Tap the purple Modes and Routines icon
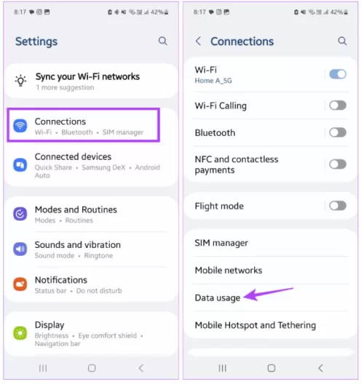The image size is (364, 384). point(20,214)
